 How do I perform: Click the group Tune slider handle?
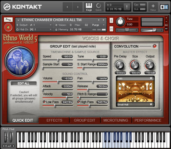[93, 60]
